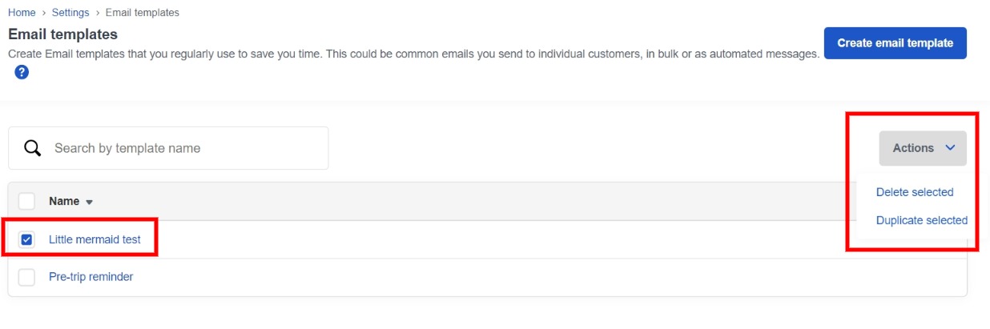Screen dimensions: 990x329
Task: Click the Name column sort arrow
Action: [89, 202]
